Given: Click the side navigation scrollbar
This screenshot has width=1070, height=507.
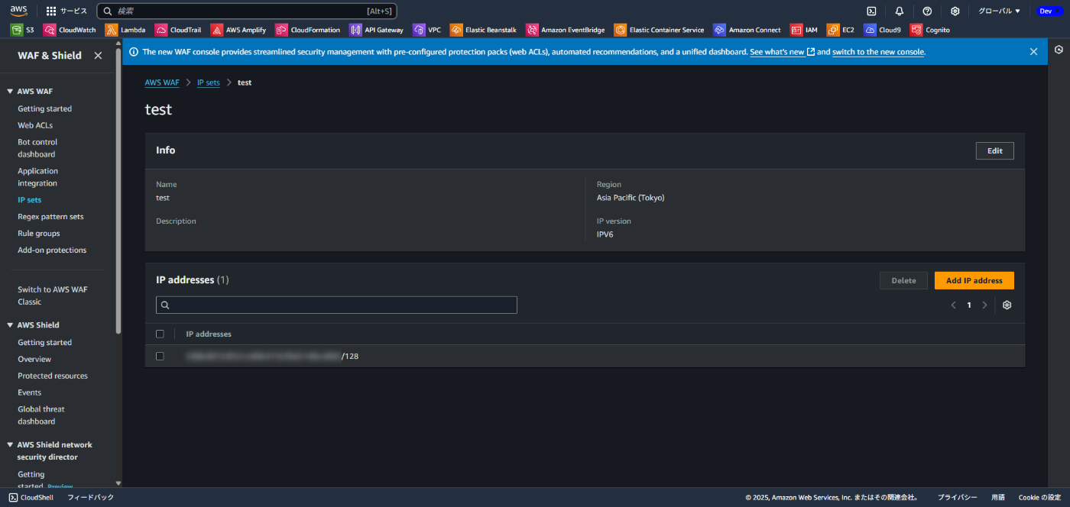Looking at the screenshot, I should click(x=118, y=191).
